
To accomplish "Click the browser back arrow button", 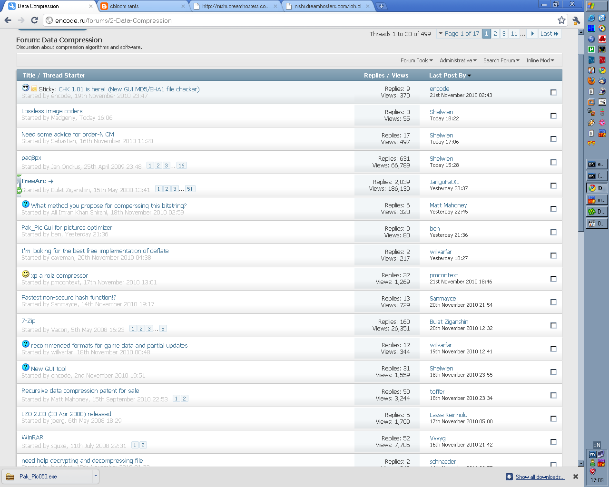I will 8,20.
